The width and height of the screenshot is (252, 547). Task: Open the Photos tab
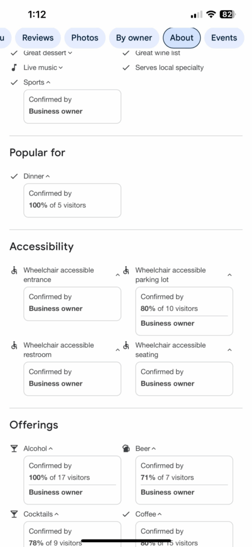[85, 38]
